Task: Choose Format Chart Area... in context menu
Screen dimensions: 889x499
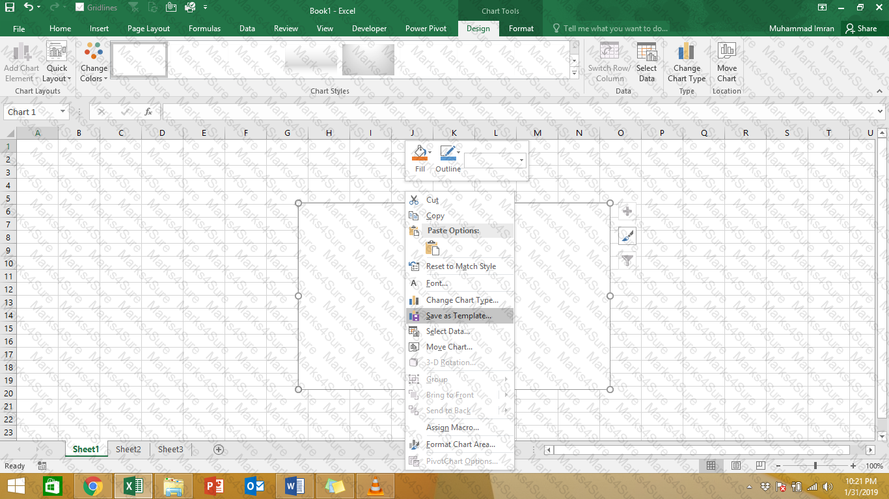Action: click(x=459, y=444)
